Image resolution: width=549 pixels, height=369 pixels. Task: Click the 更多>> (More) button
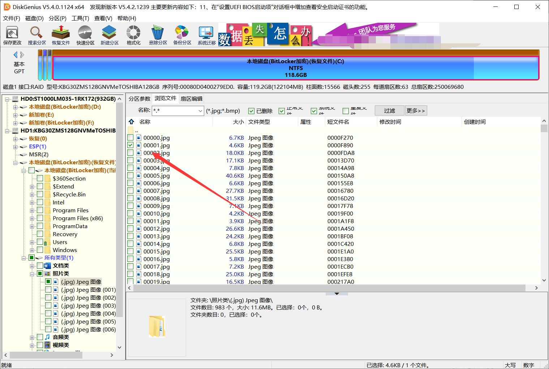[416, 110]
